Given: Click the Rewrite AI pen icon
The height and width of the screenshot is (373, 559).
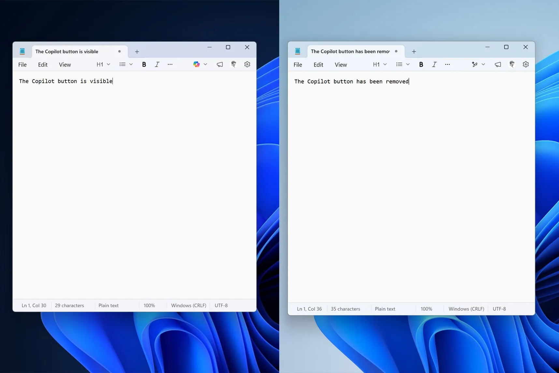Looking at the screenshot, I should [474, 64].
